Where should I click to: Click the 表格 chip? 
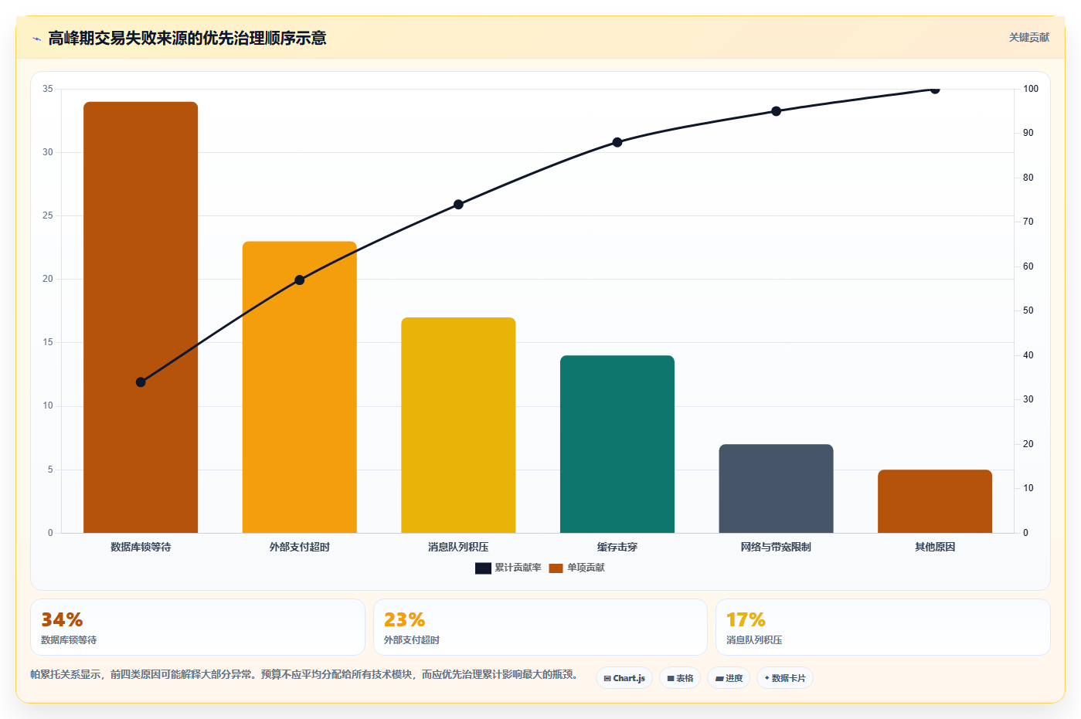coord(680,678)
